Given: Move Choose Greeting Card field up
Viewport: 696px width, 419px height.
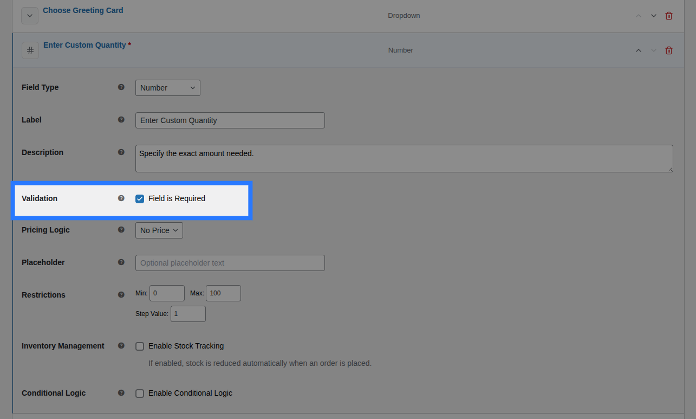Looking at the screenshot, I should (639, 16).
